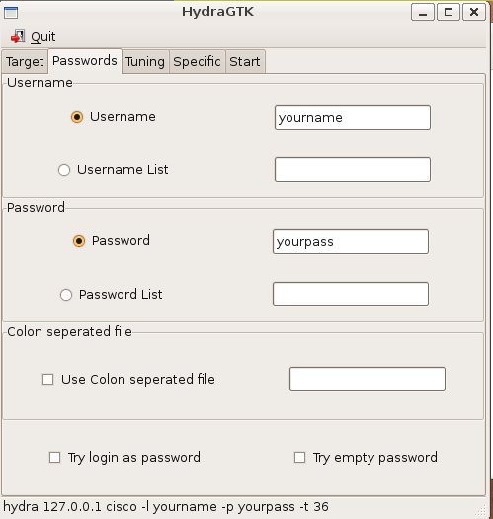The width and height of the screenshot is (493, 519).
Task: Click the empty Username List field
Action: click(353, 169)
